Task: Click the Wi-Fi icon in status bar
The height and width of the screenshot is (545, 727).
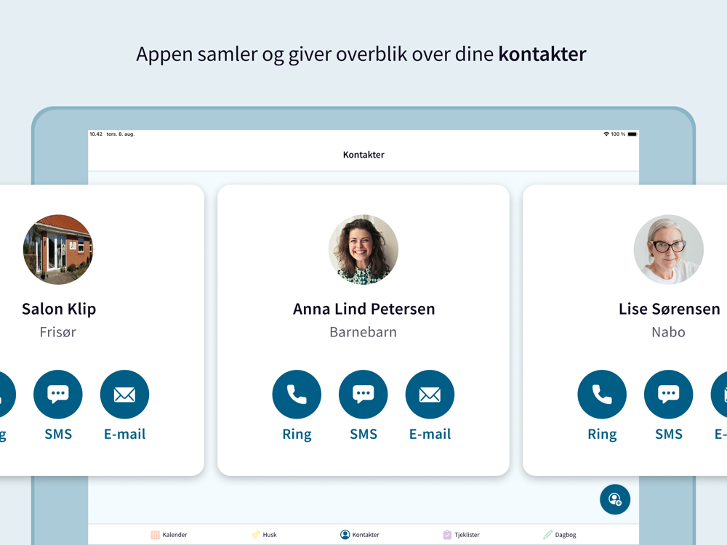Action: [606, 134]
